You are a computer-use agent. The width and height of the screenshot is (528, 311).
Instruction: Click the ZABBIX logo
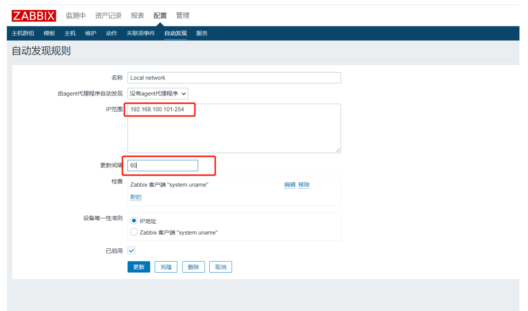pos(34,16)
